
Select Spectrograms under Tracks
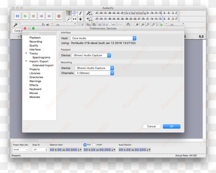(x=41, y=58)
